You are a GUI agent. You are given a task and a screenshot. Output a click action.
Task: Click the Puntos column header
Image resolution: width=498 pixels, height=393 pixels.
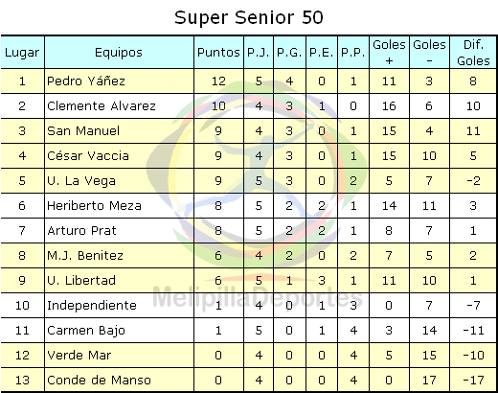218,53
